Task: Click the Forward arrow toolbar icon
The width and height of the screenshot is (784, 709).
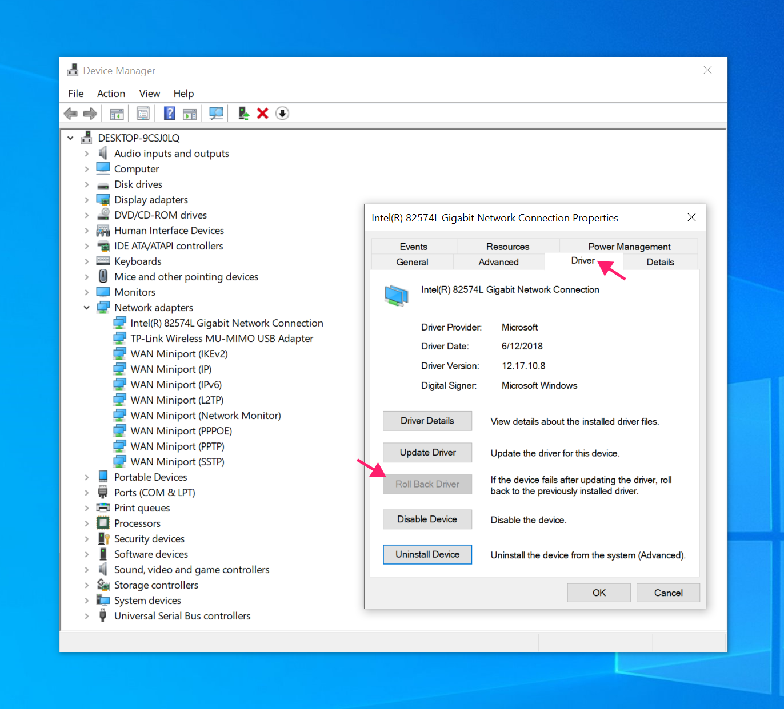Action: (x=90, y=114)
